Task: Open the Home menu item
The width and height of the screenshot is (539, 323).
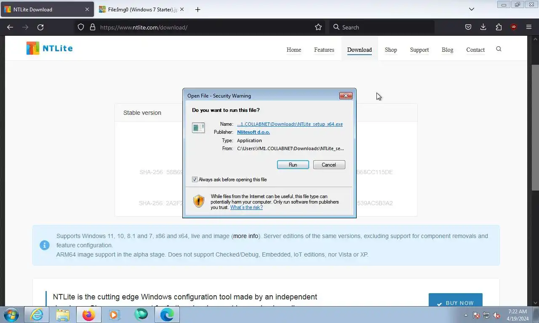Action: (294, 50)
